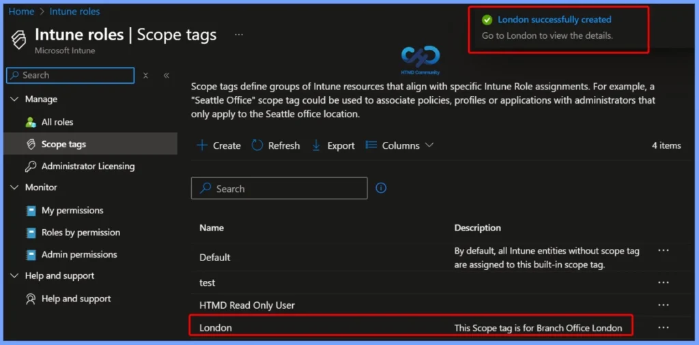Click the London description cell
The width and height of the screenshot is (699, 345).
click(538, 328)
